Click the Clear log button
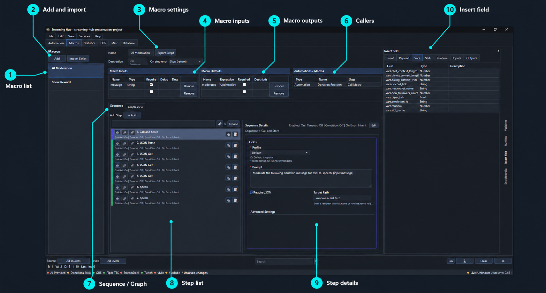Screen dimensions: 546x293 (484, 261)
